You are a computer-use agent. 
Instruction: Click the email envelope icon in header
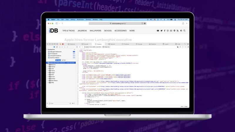point(171,31)
